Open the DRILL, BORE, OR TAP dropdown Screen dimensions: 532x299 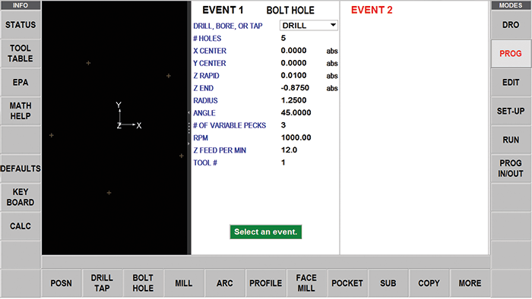(x=309, y=25)
